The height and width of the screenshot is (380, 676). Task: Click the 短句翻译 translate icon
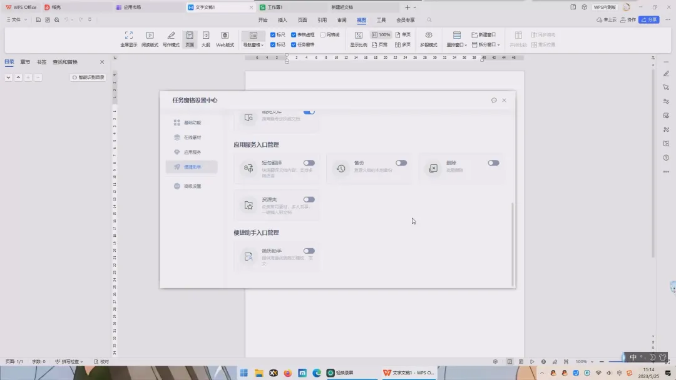248,168
